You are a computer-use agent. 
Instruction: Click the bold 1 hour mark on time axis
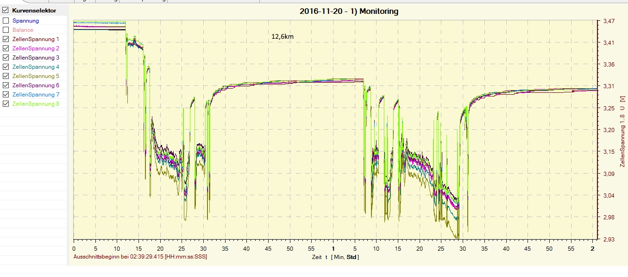333,248
